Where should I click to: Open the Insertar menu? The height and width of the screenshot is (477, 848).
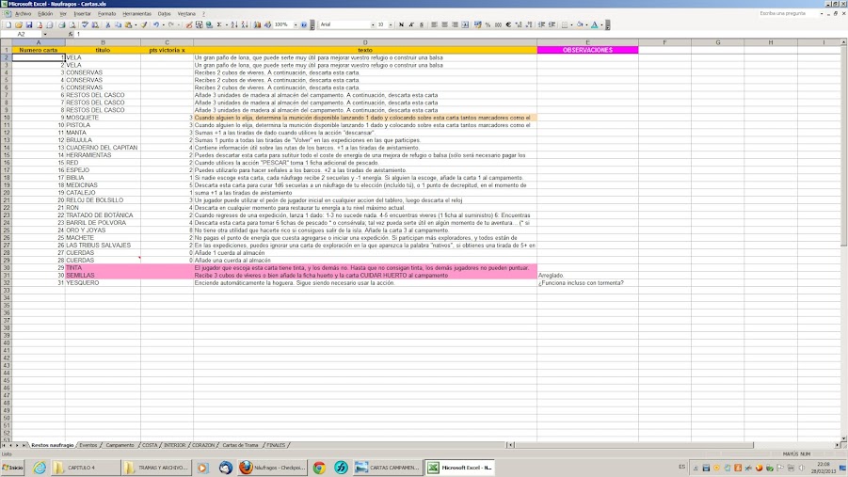point(82,13)
